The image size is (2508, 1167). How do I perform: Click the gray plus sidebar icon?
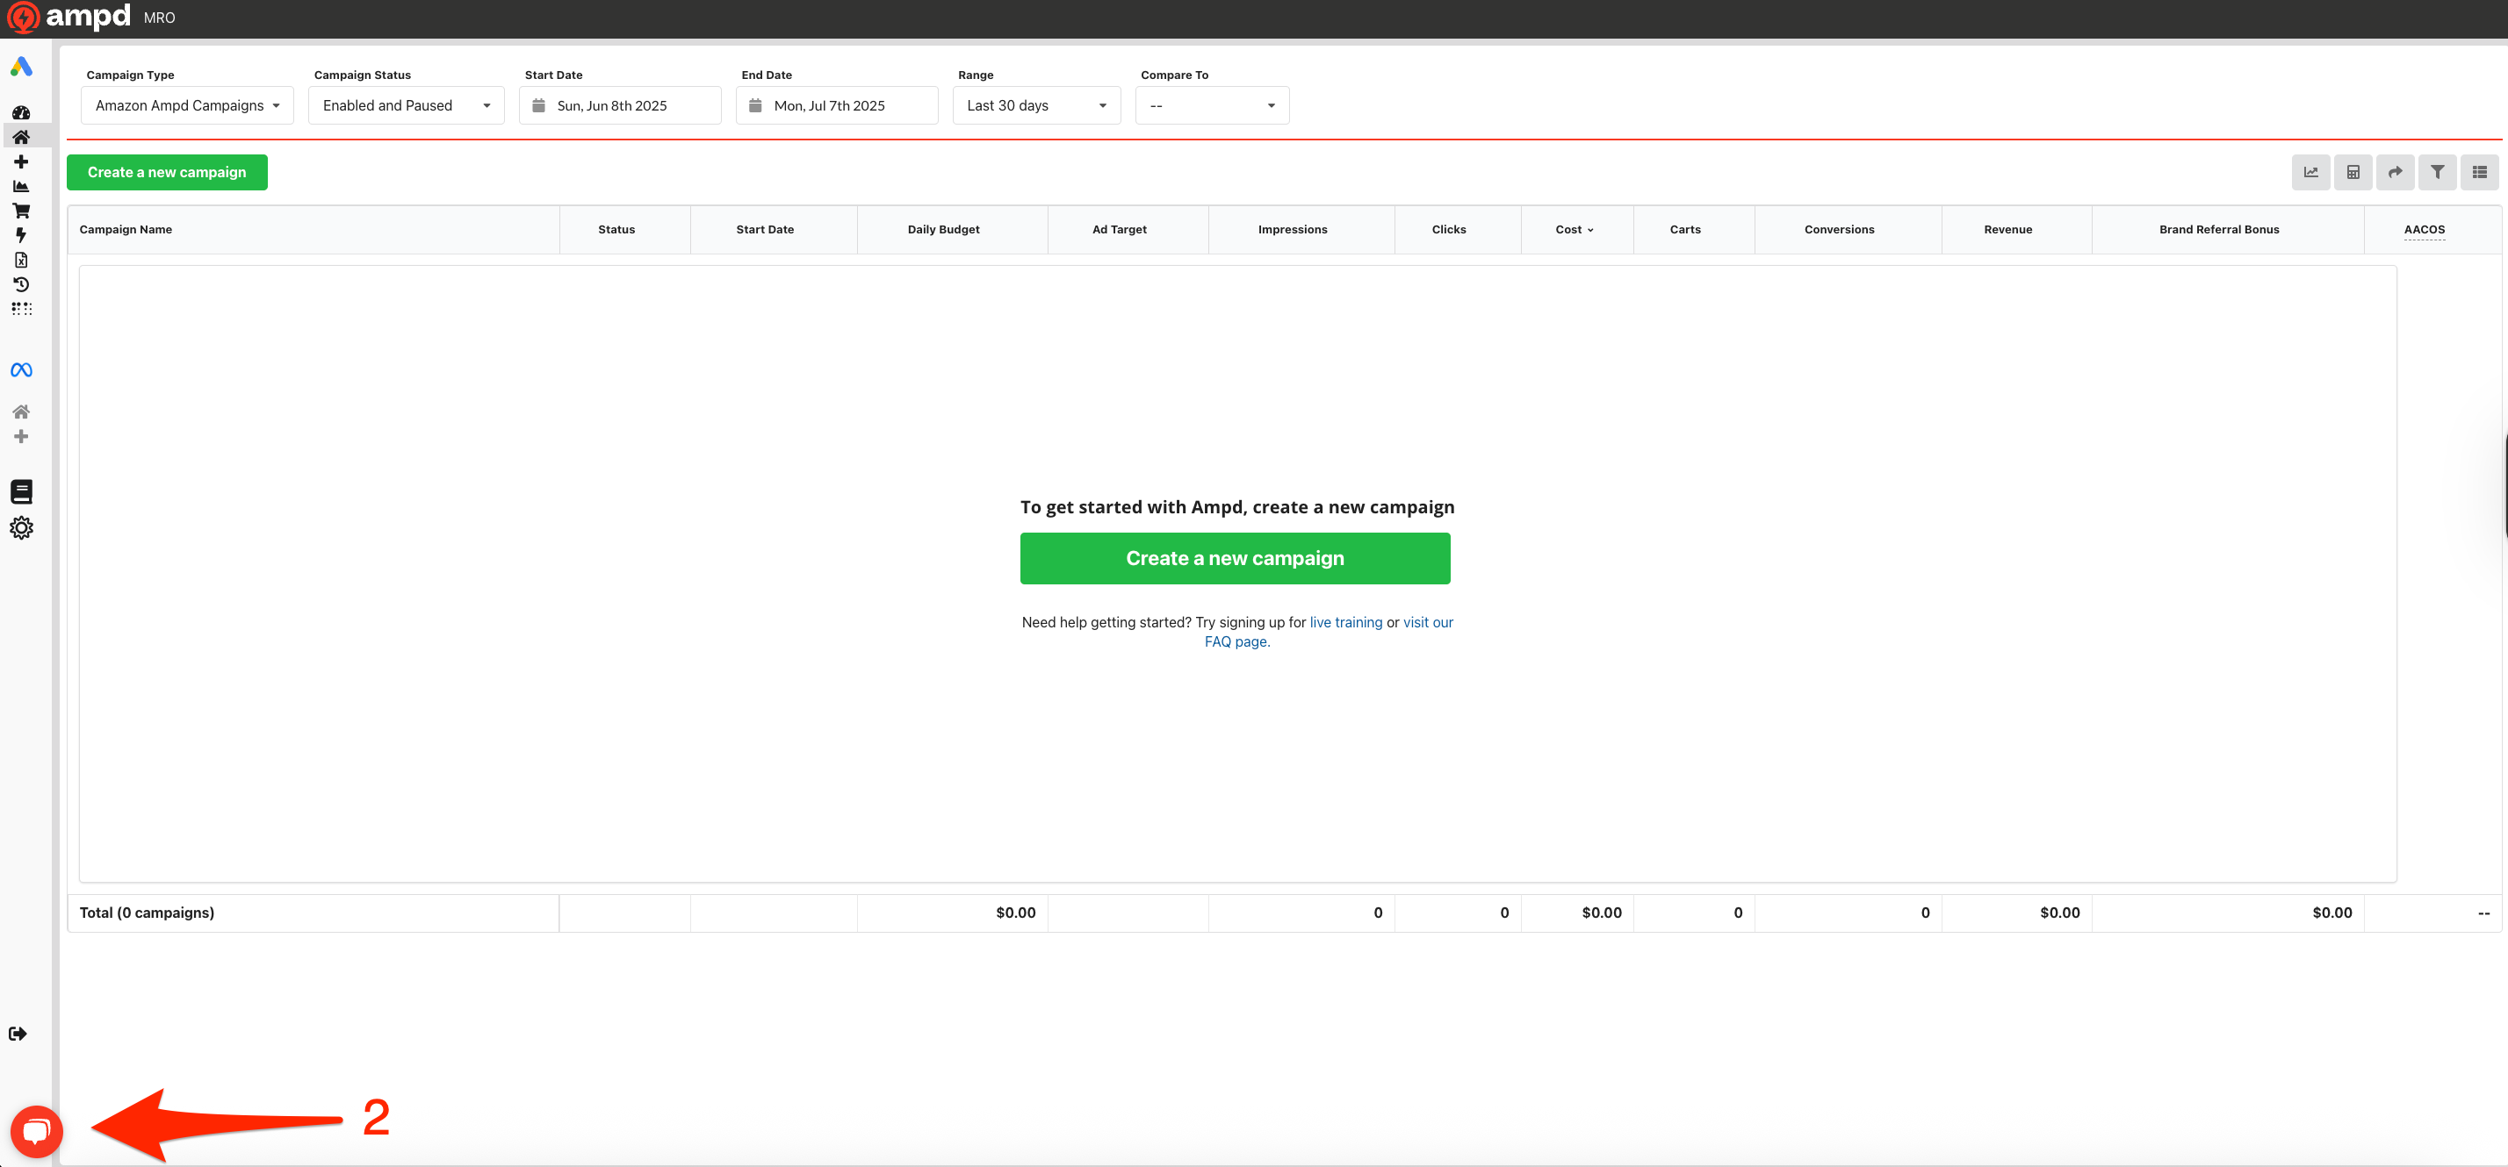tap(21, 436)
